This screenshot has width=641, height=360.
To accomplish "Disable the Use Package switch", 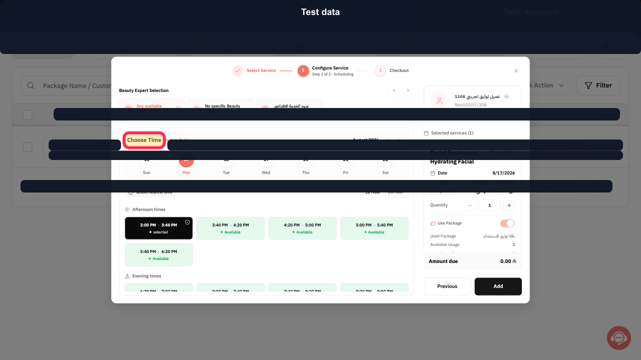I will click(x=507, y=223).
